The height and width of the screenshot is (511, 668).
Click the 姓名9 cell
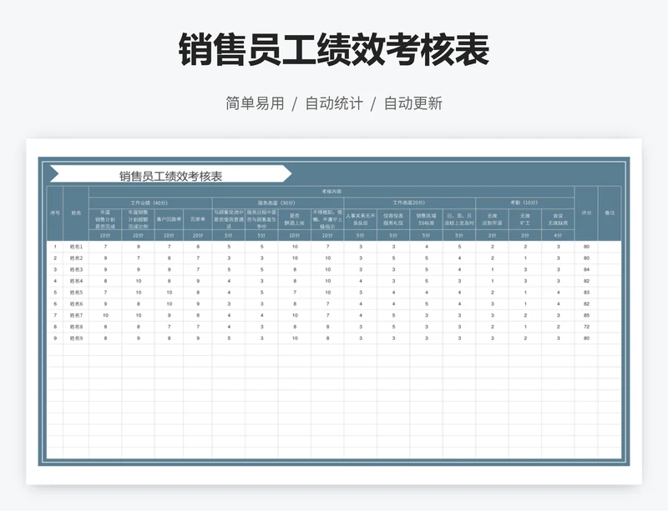tap(76, 338)
